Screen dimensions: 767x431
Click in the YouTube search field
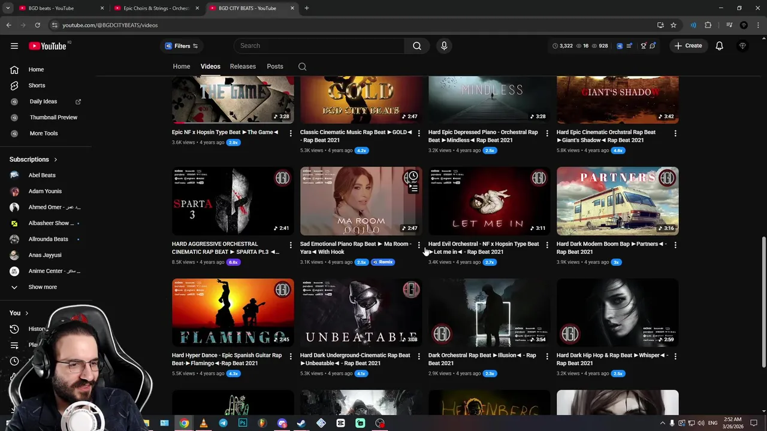coord(319,46)
